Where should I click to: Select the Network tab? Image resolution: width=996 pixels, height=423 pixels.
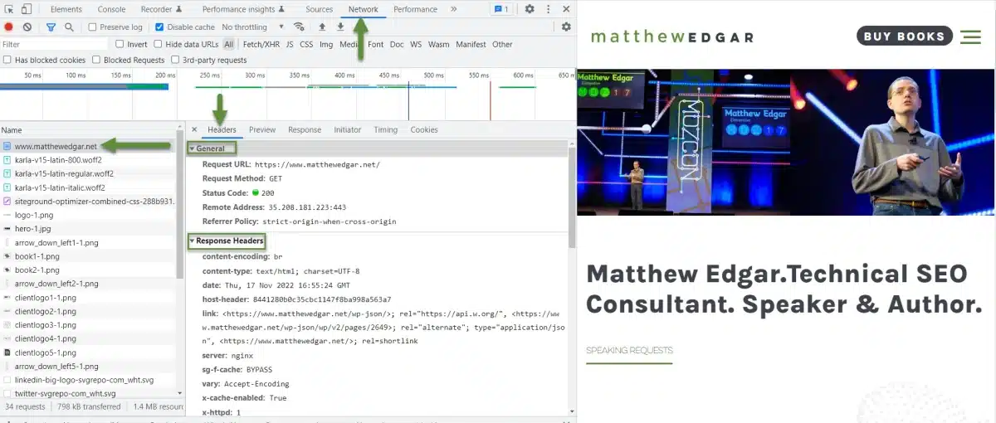tap(364, 9)
